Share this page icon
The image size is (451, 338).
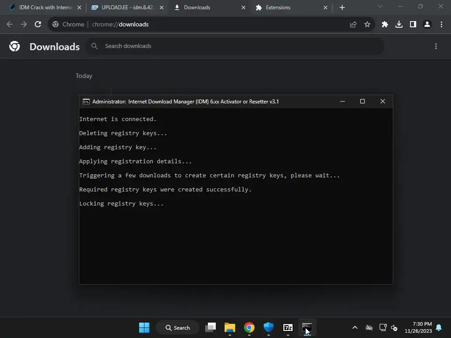click(x=353, y=25)
